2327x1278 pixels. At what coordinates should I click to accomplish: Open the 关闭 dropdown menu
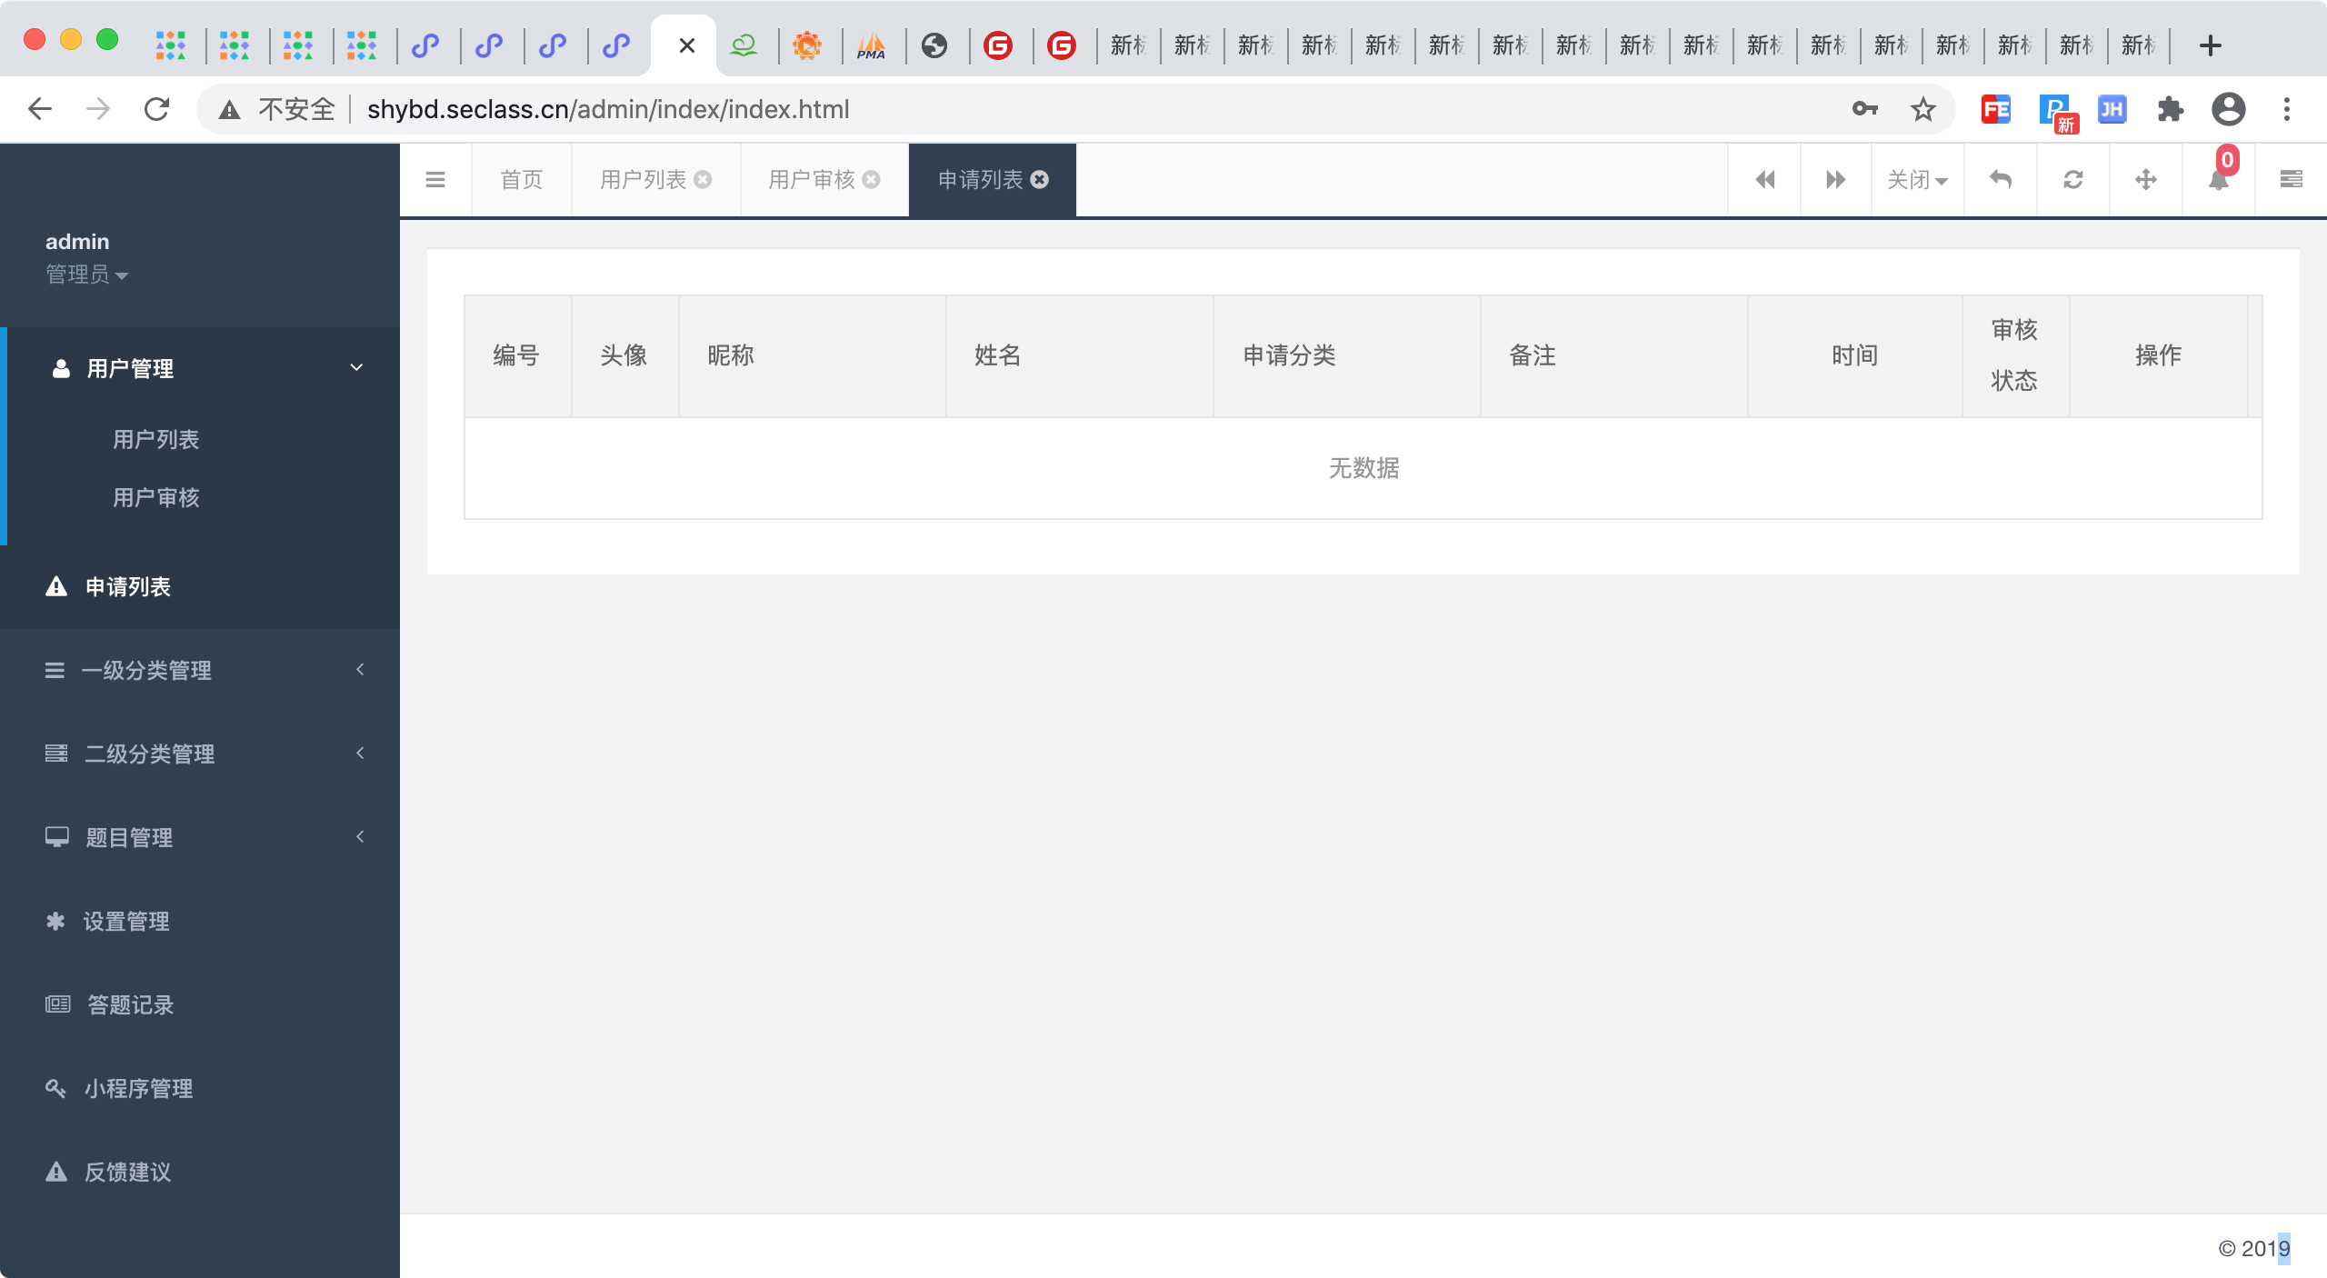(1917, 180)
